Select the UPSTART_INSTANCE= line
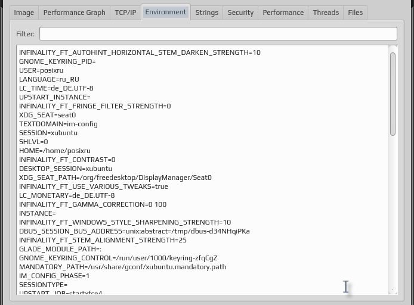This screenshot has height=305, width=414. [55, 97]
